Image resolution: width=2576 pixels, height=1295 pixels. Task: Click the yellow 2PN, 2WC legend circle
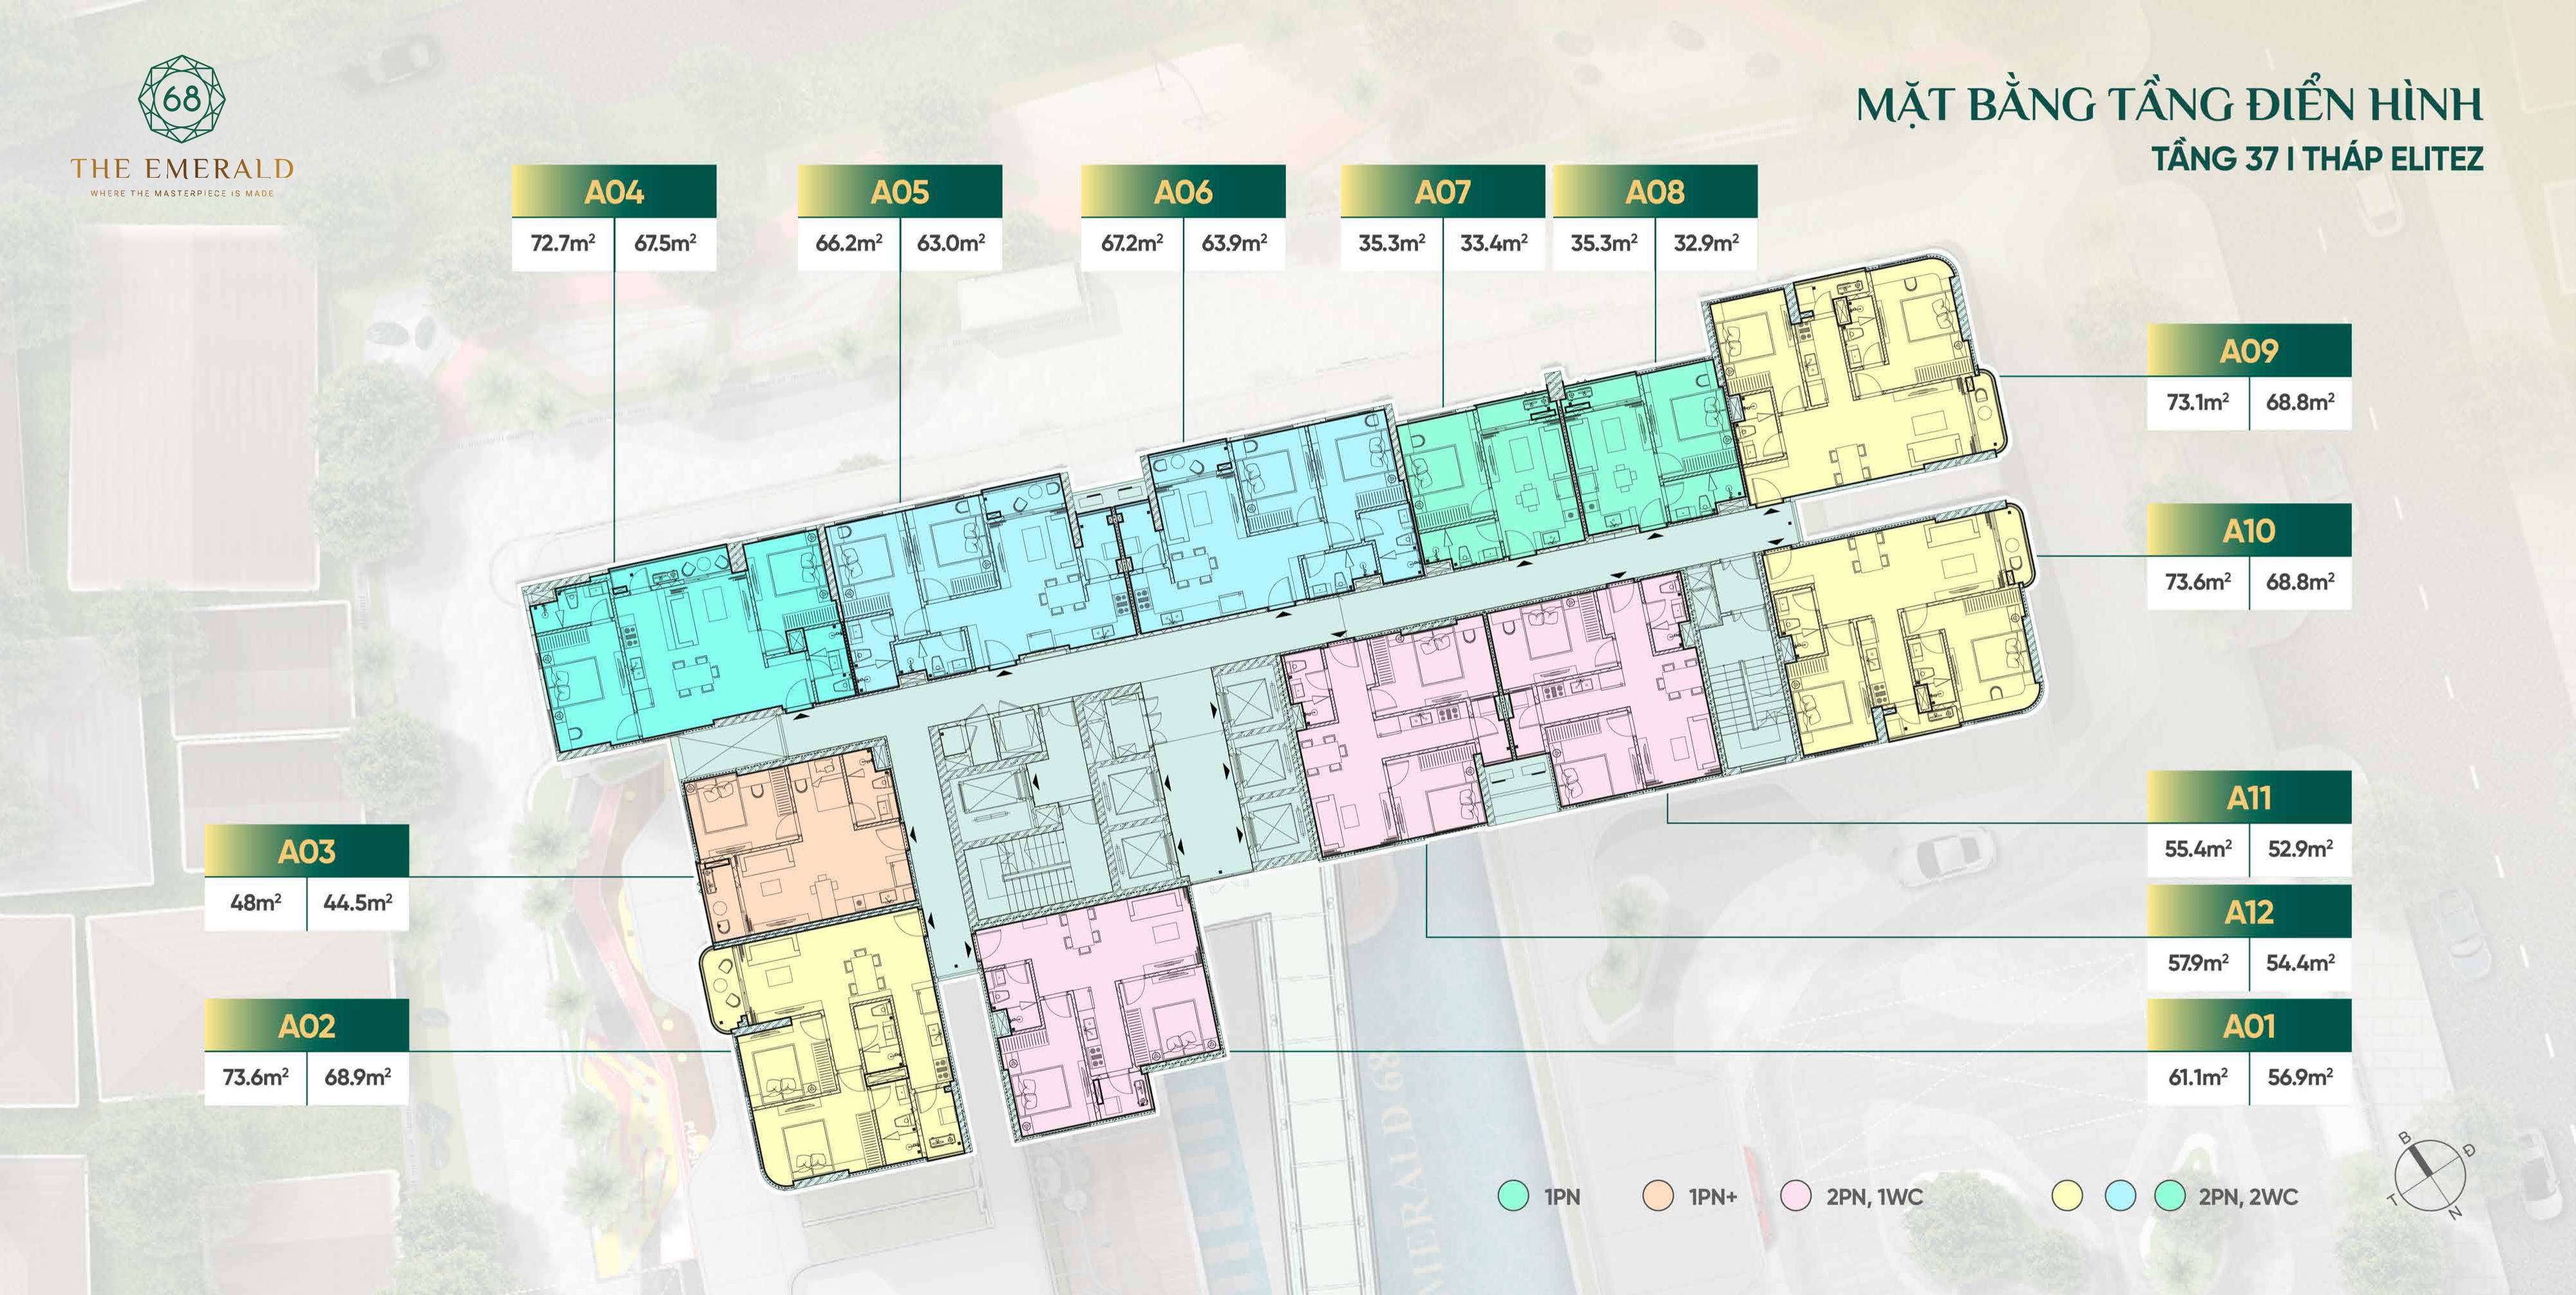[x=2067, y=1196]
